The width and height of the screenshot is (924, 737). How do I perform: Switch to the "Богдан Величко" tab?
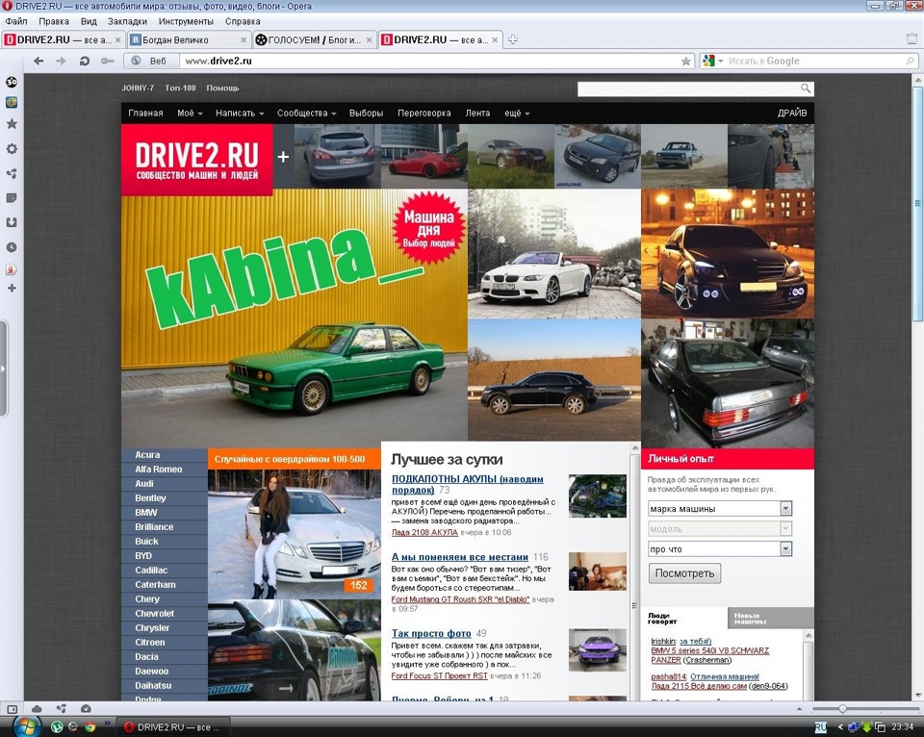[189, 39]
